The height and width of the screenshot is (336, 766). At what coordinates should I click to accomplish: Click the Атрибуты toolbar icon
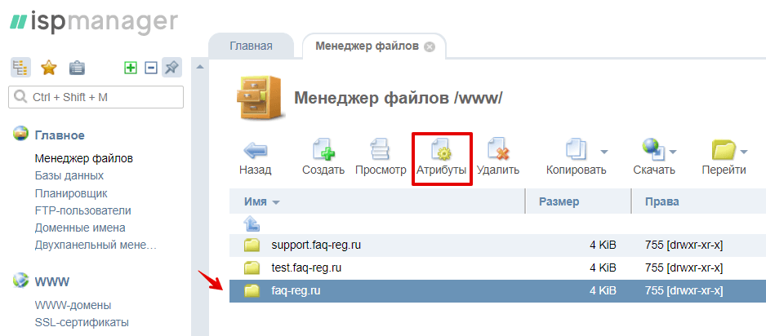[441, 150]
